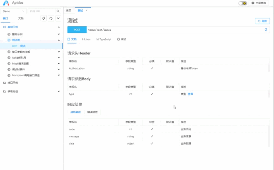Click the 接口示例 folder icon

5,82
